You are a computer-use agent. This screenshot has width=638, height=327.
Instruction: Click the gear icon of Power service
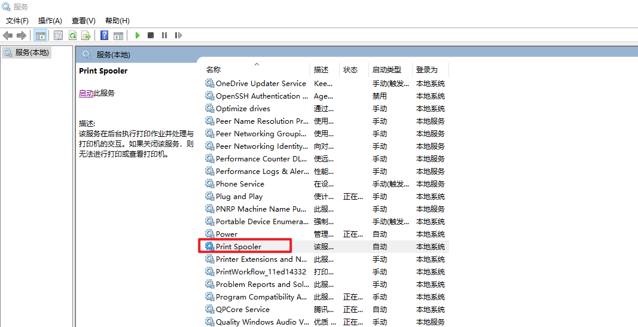coord(209,234)
